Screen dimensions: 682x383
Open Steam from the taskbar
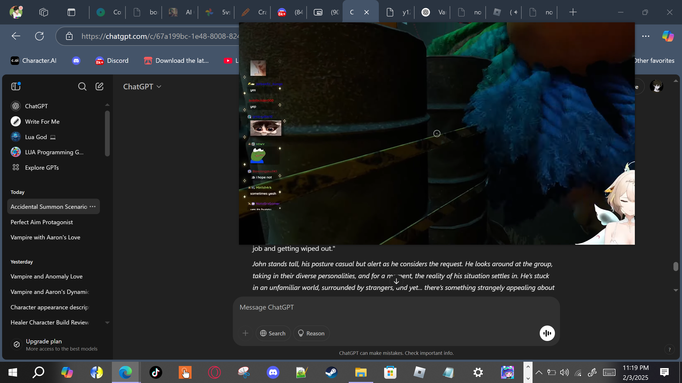coord(331,372)
